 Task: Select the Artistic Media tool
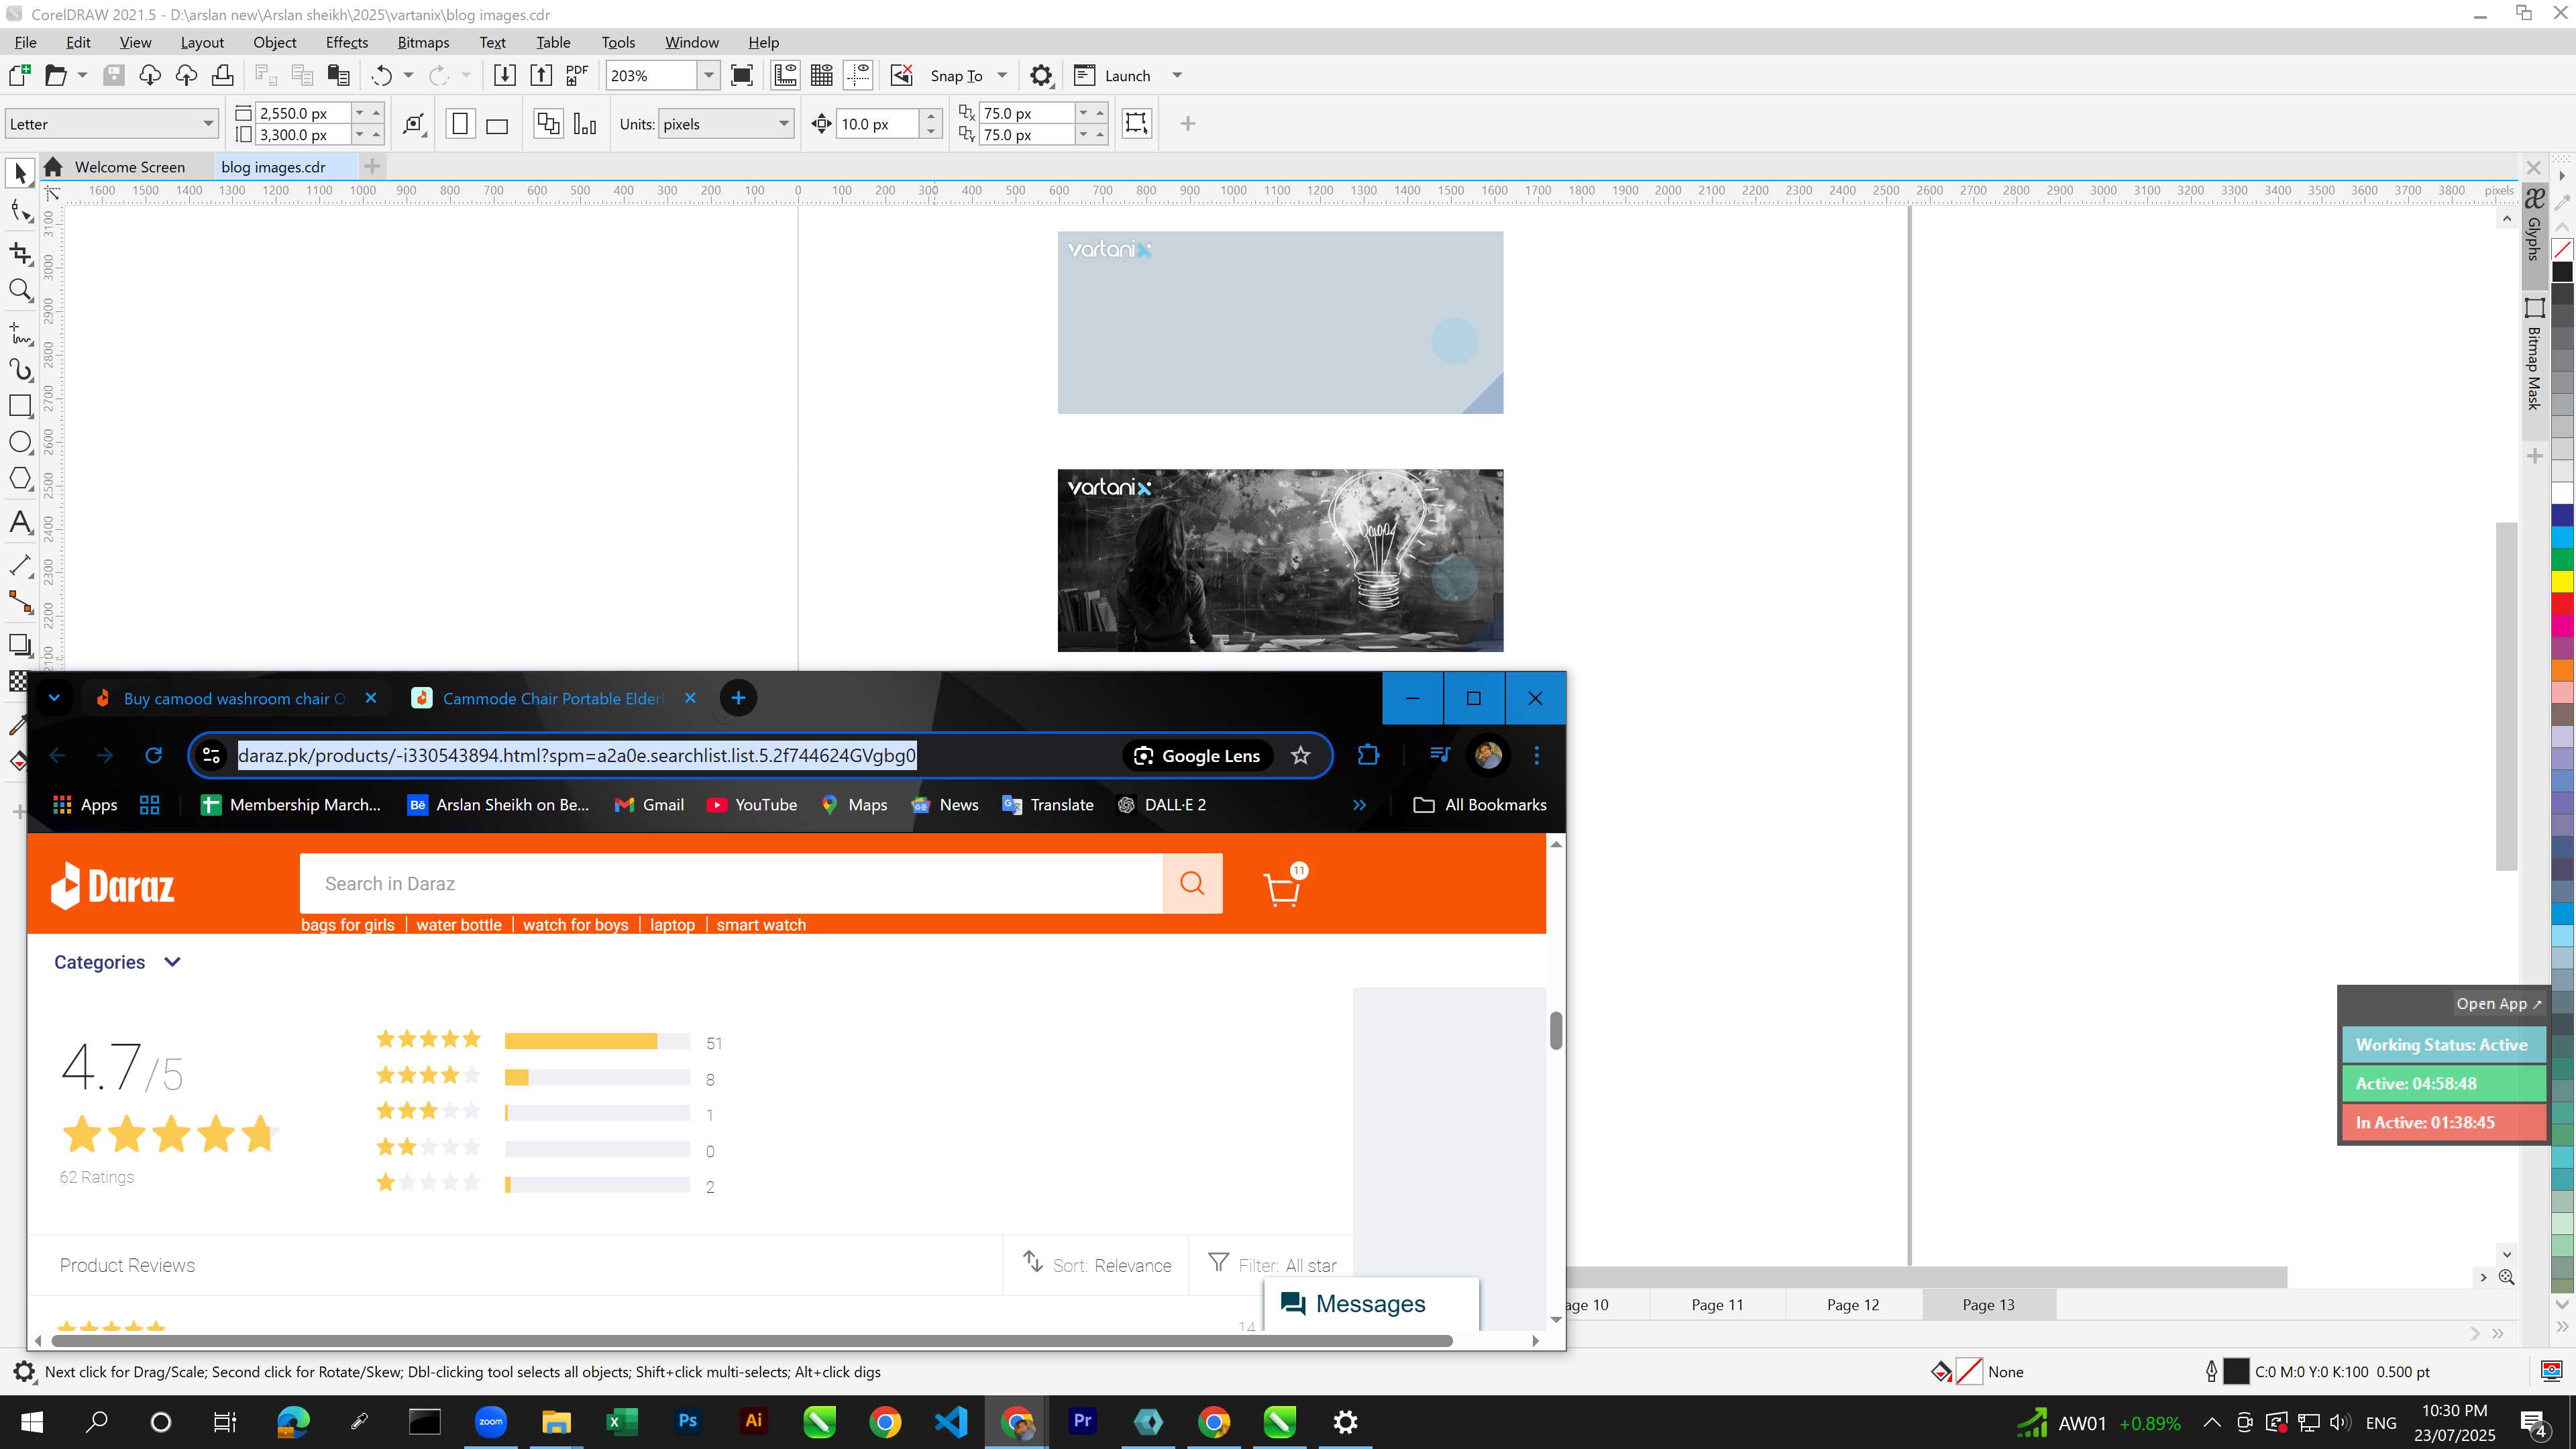tap(20, 369)
